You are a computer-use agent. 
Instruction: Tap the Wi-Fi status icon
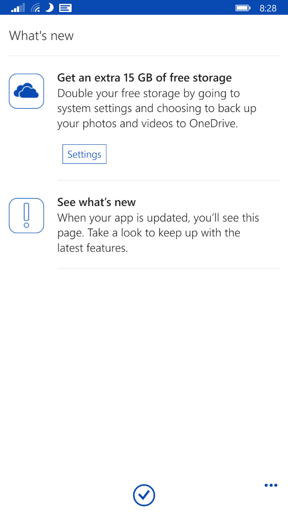(x=36, y=8)
